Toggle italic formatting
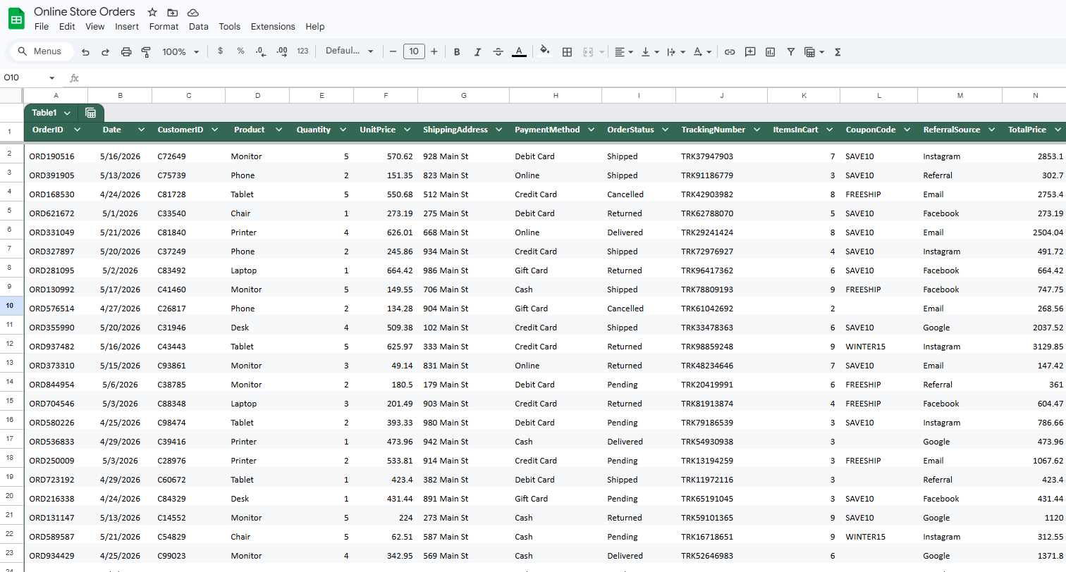The height and width of the screenshot is (572, 1066). tap(477, 51)
